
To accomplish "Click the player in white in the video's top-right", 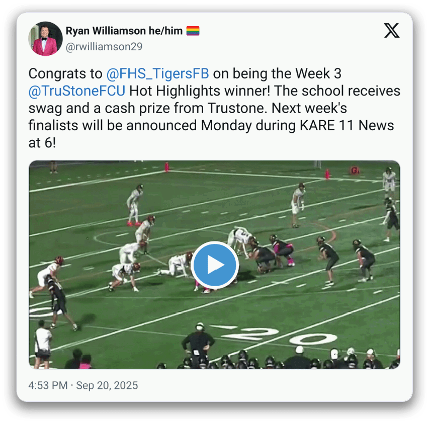I will click(x=389, y=180).
